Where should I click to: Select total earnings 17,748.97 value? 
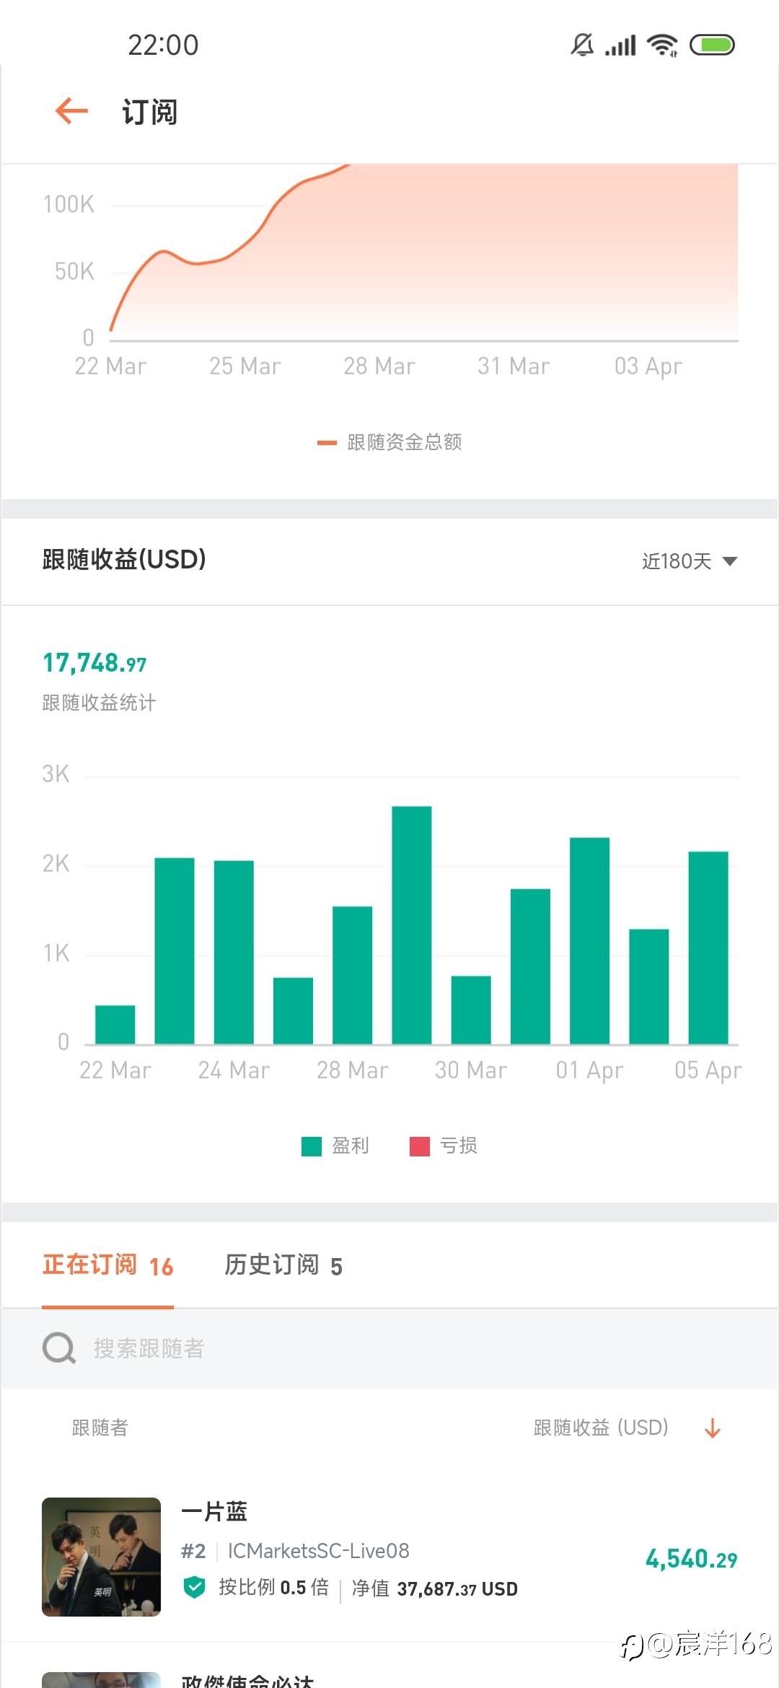pos(94,663)
